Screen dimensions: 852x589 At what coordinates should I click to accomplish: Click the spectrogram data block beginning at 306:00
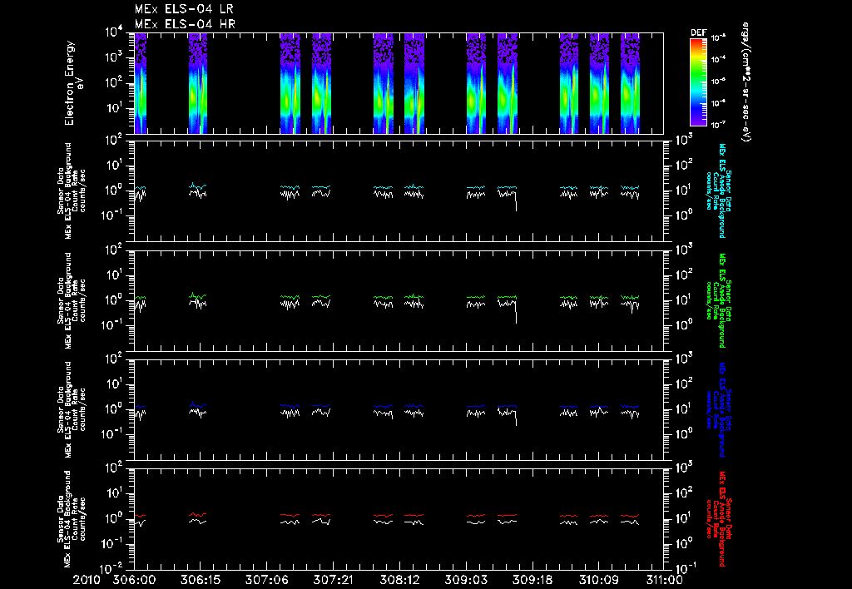(x=140, y=83)
